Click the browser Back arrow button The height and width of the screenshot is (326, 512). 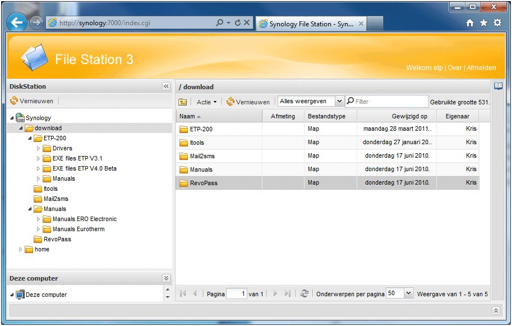pos(16,22)
